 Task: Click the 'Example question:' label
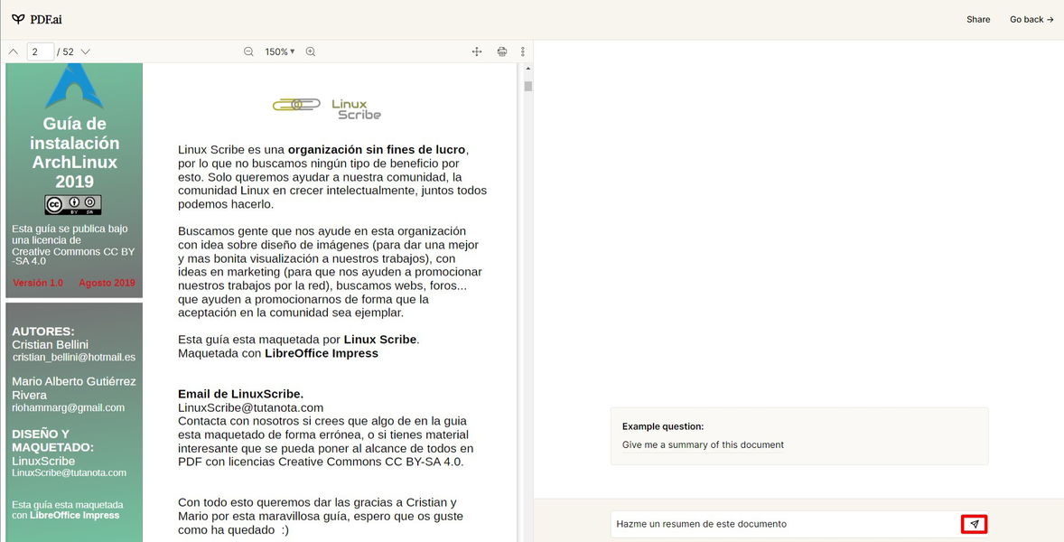663,426
